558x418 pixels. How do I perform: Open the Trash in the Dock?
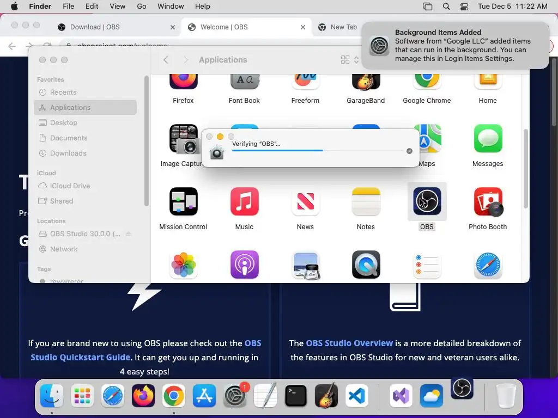point(506,396)
